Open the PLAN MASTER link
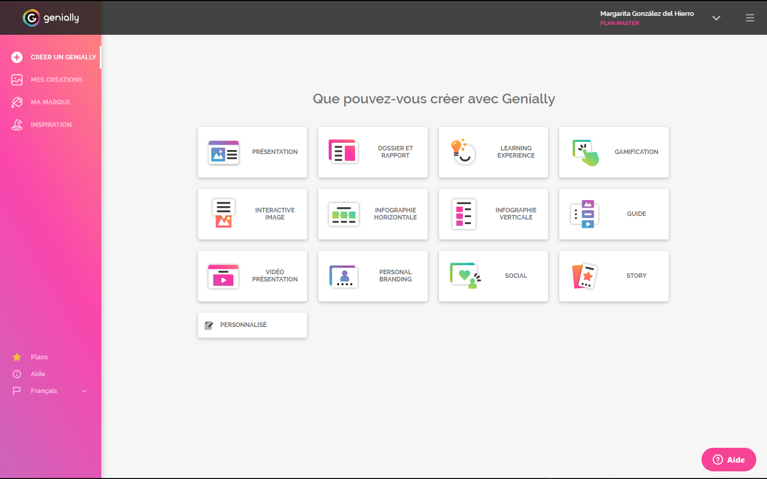Viewport: 767px width, 479px height. click(620, 23)
